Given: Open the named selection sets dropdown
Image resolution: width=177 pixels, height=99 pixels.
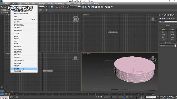Looking at the screenshot, I should (75, 6).
